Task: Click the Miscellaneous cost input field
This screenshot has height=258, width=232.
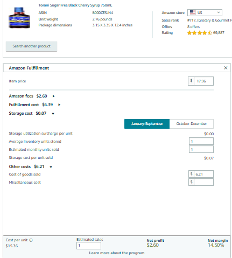Action: click(203, 182)
